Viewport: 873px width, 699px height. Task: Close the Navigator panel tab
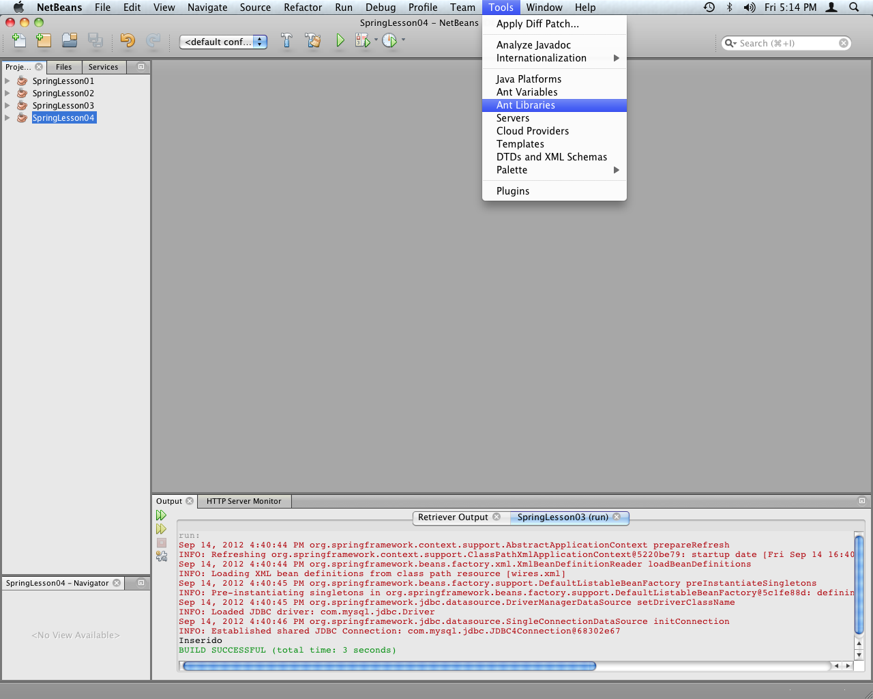click(117, 583)
